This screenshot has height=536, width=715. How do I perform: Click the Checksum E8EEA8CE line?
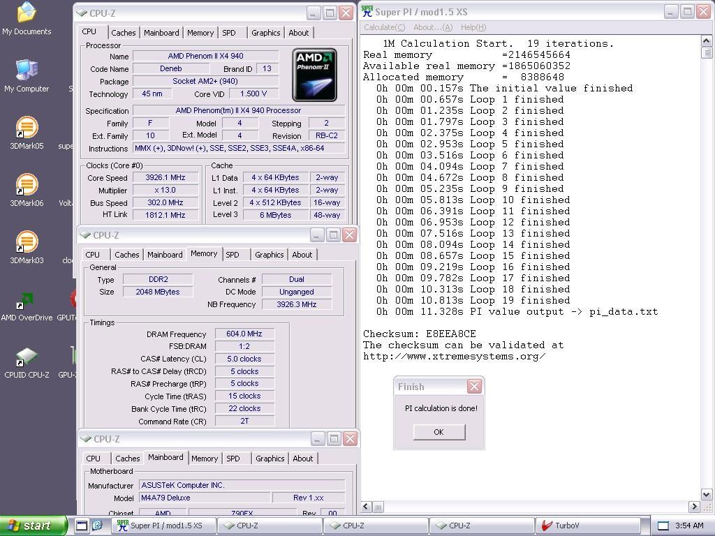pos(419,334)
